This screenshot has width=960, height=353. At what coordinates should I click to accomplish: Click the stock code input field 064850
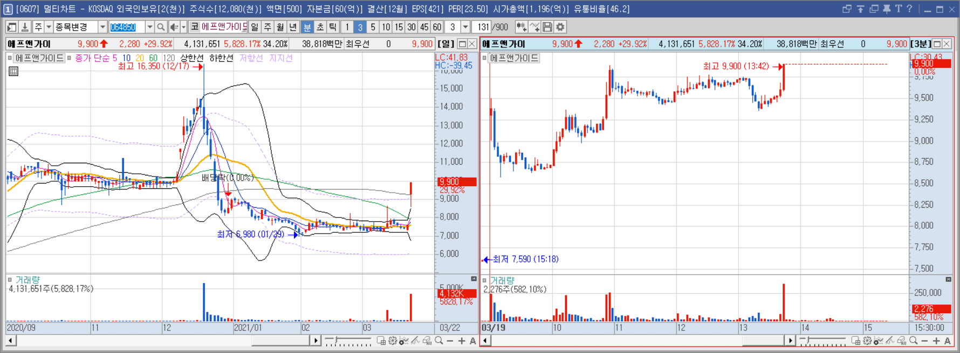[x=127, y=27]
